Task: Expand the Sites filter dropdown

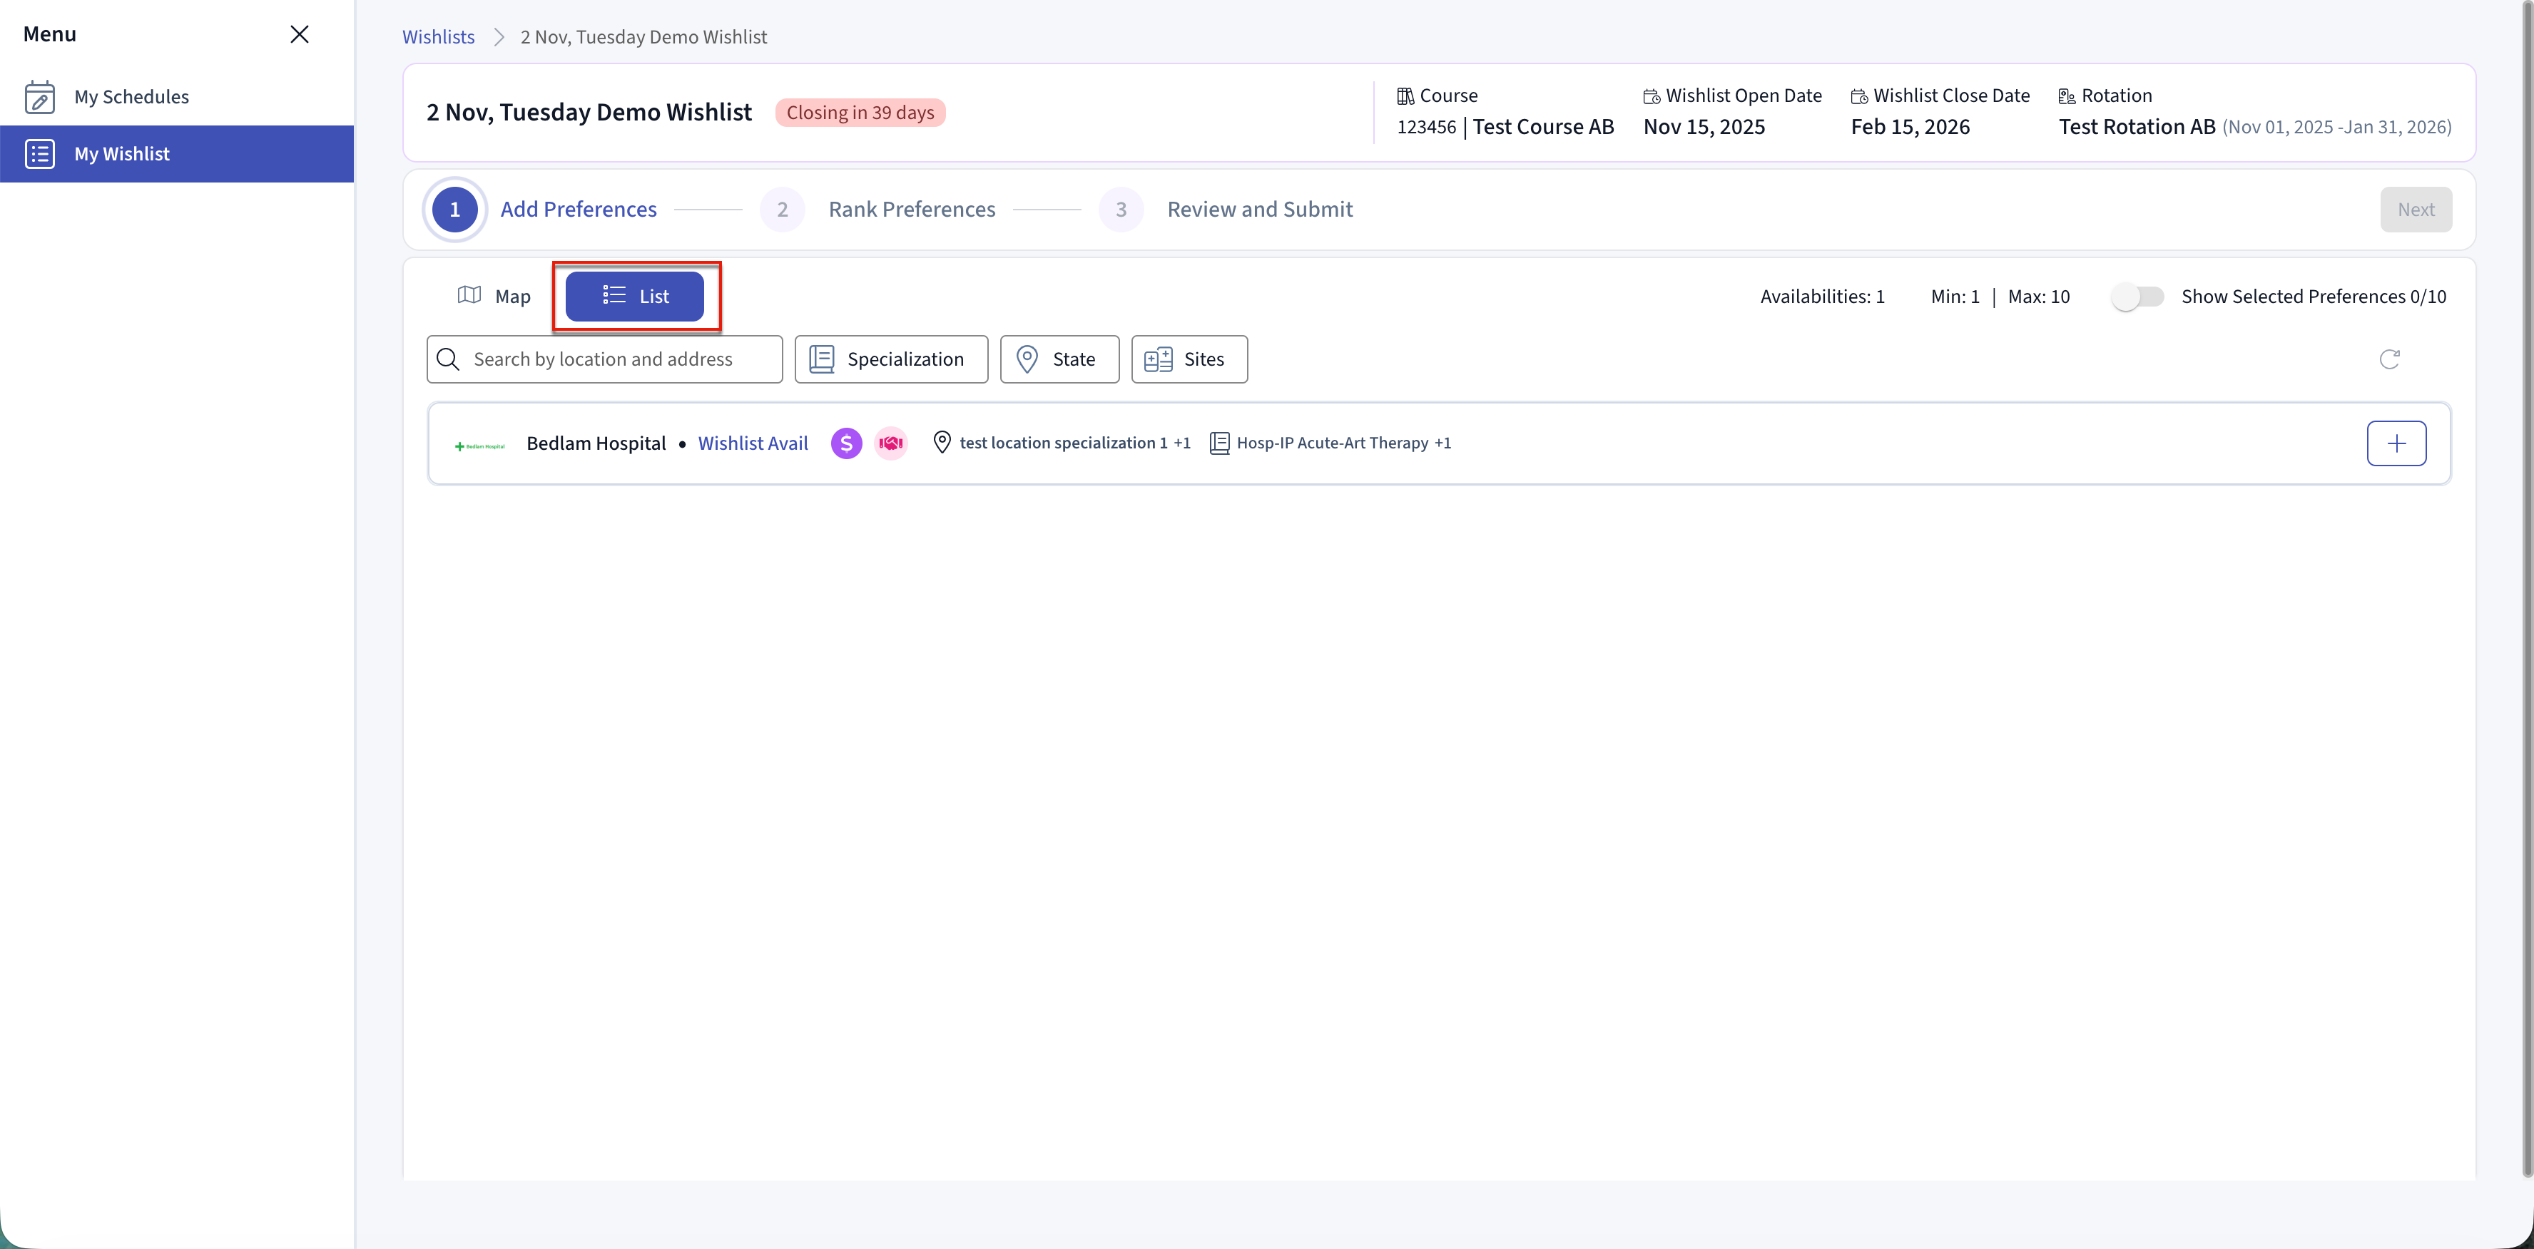Action: tap(1189, 360)
